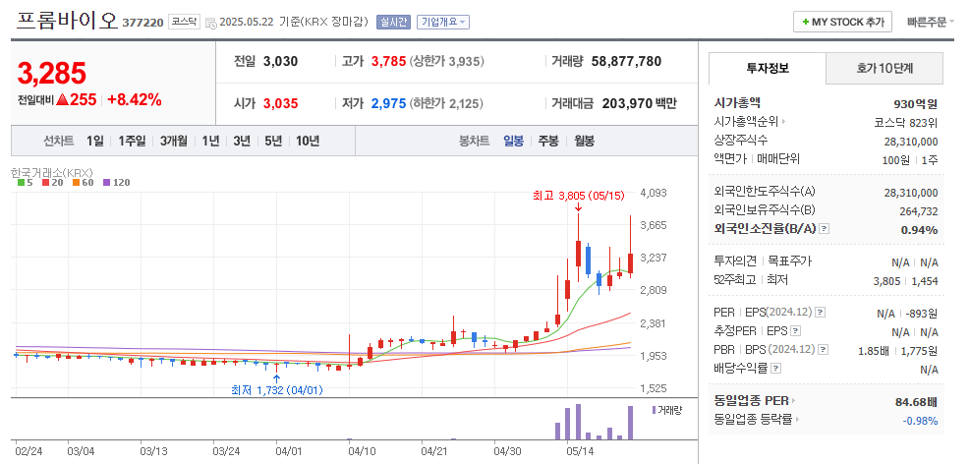
Task: Click the 52주최고 label
Action: pyautogui.click(x=734, y=280)
